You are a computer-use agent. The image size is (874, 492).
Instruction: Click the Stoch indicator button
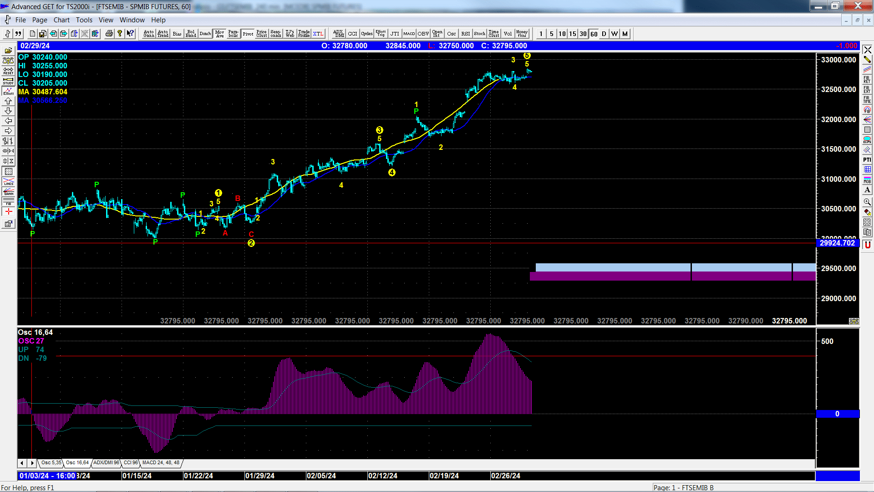480,34
